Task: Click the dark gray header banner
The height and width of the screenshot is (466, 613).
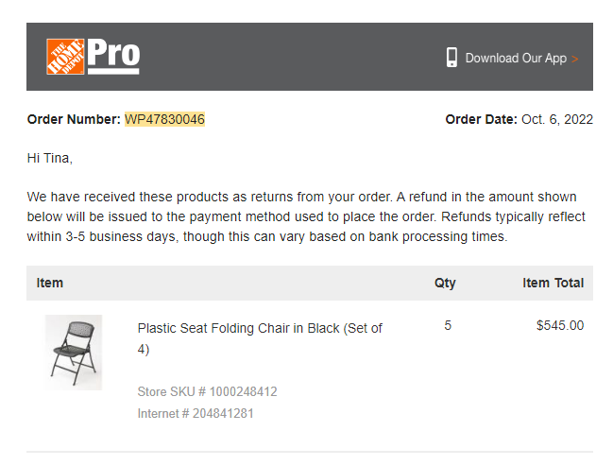Action: 310,57
